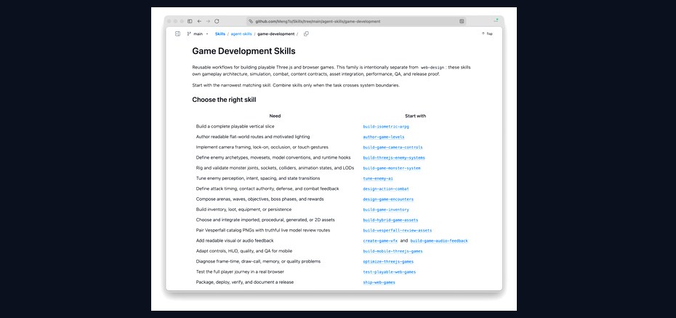Image resolution: width=676 pixels, height=318 pixels.
Task: Click the game-development breadcrumb text
Action: pyautogui.click(x=276, y=33)
